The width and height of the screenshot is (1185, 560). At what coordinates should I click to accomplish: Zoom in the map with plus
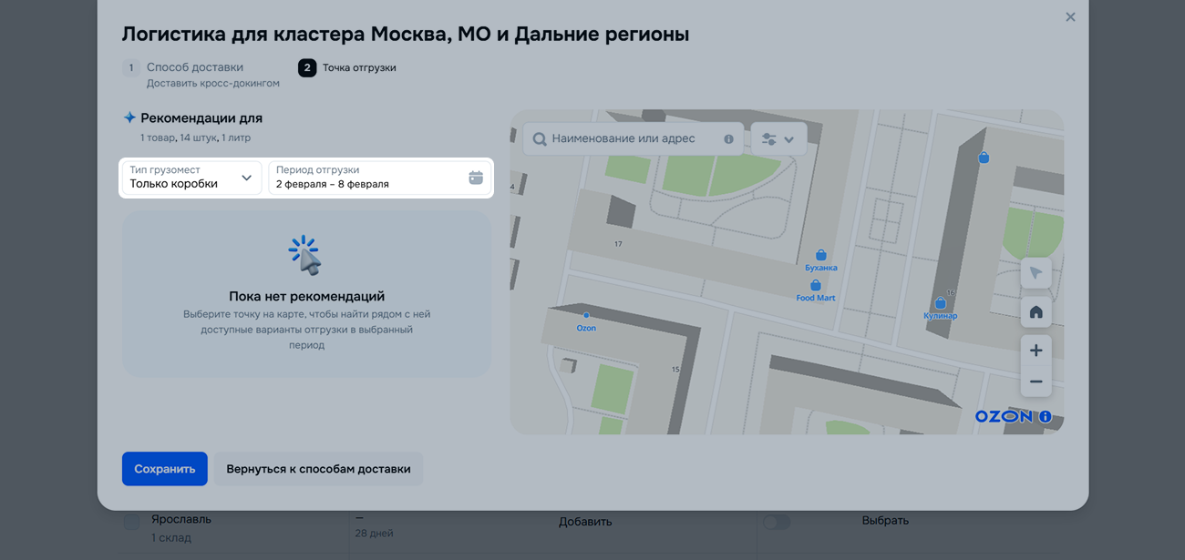pos(1036,351)
